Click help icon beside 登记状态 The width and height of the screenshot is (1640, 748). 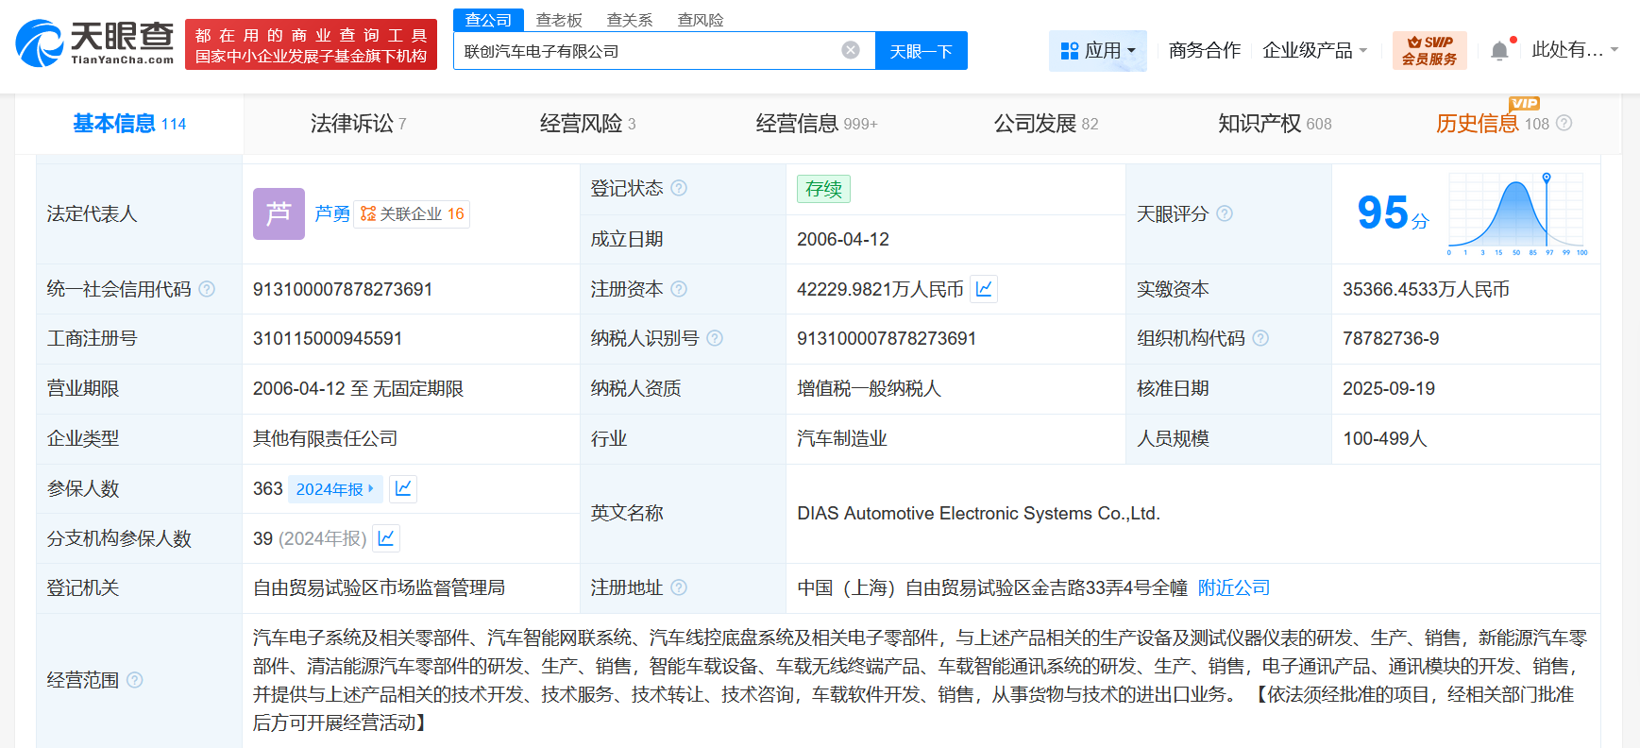click(x=679, y=188)
